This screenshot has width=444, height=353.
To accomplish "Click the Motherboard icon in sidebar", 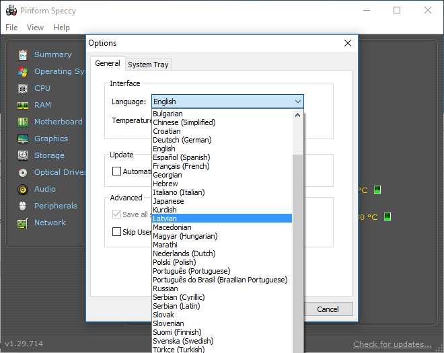I will point(23,122).
